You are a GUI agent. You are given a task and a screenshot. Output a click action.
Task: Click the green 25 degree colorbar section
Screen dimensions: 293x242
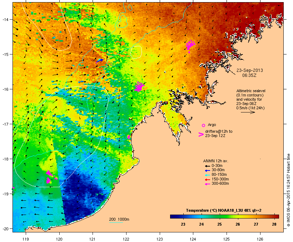(x=219, y=216)
